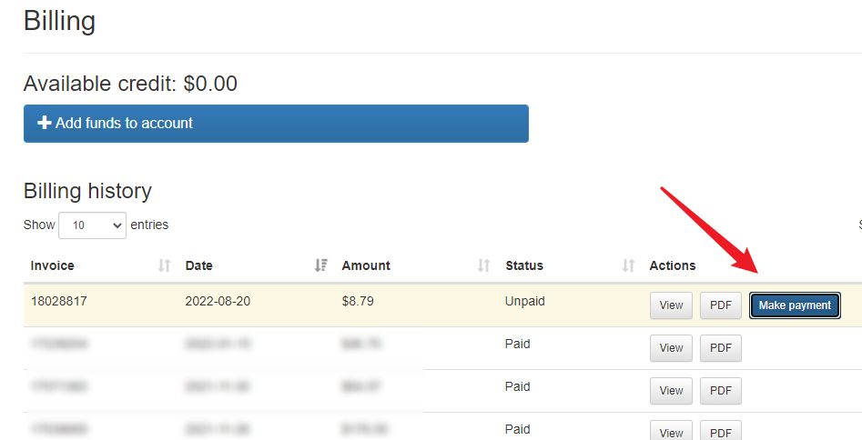Viewport: 862px width, 440px height.
Task: Sort by the Invoice column arrows
Action: point(164,265)
